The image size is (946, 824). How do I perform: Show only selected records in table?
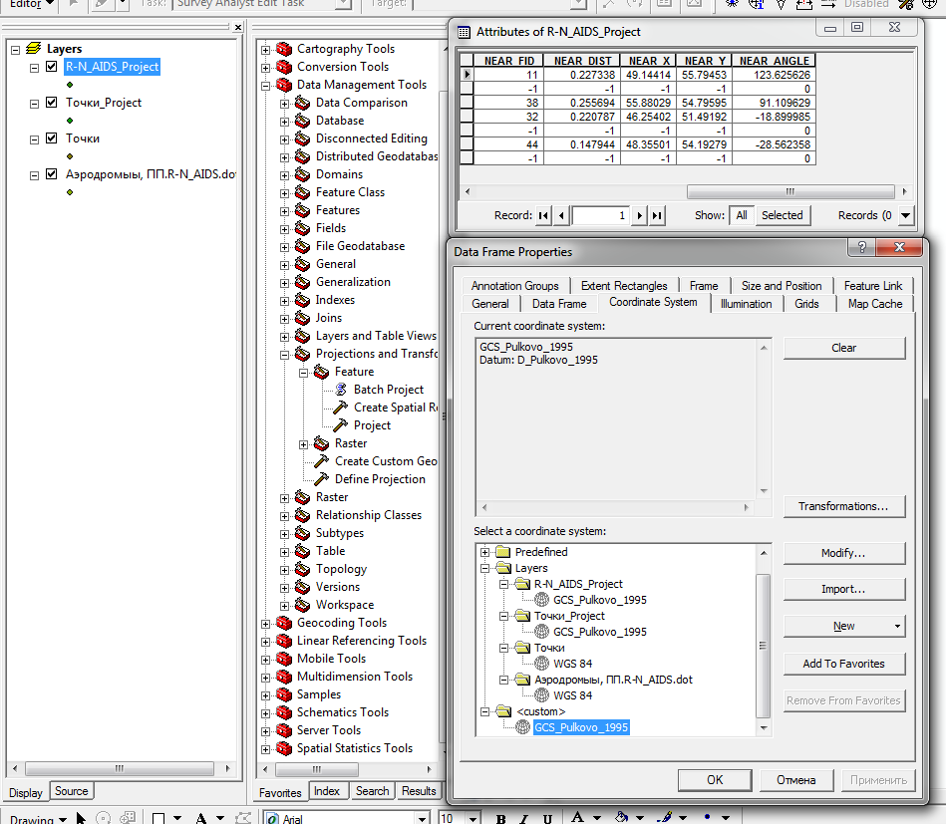(x=782, y=215)
